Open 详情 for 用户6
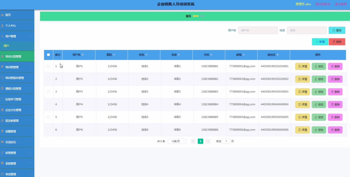 coord(302,130)
